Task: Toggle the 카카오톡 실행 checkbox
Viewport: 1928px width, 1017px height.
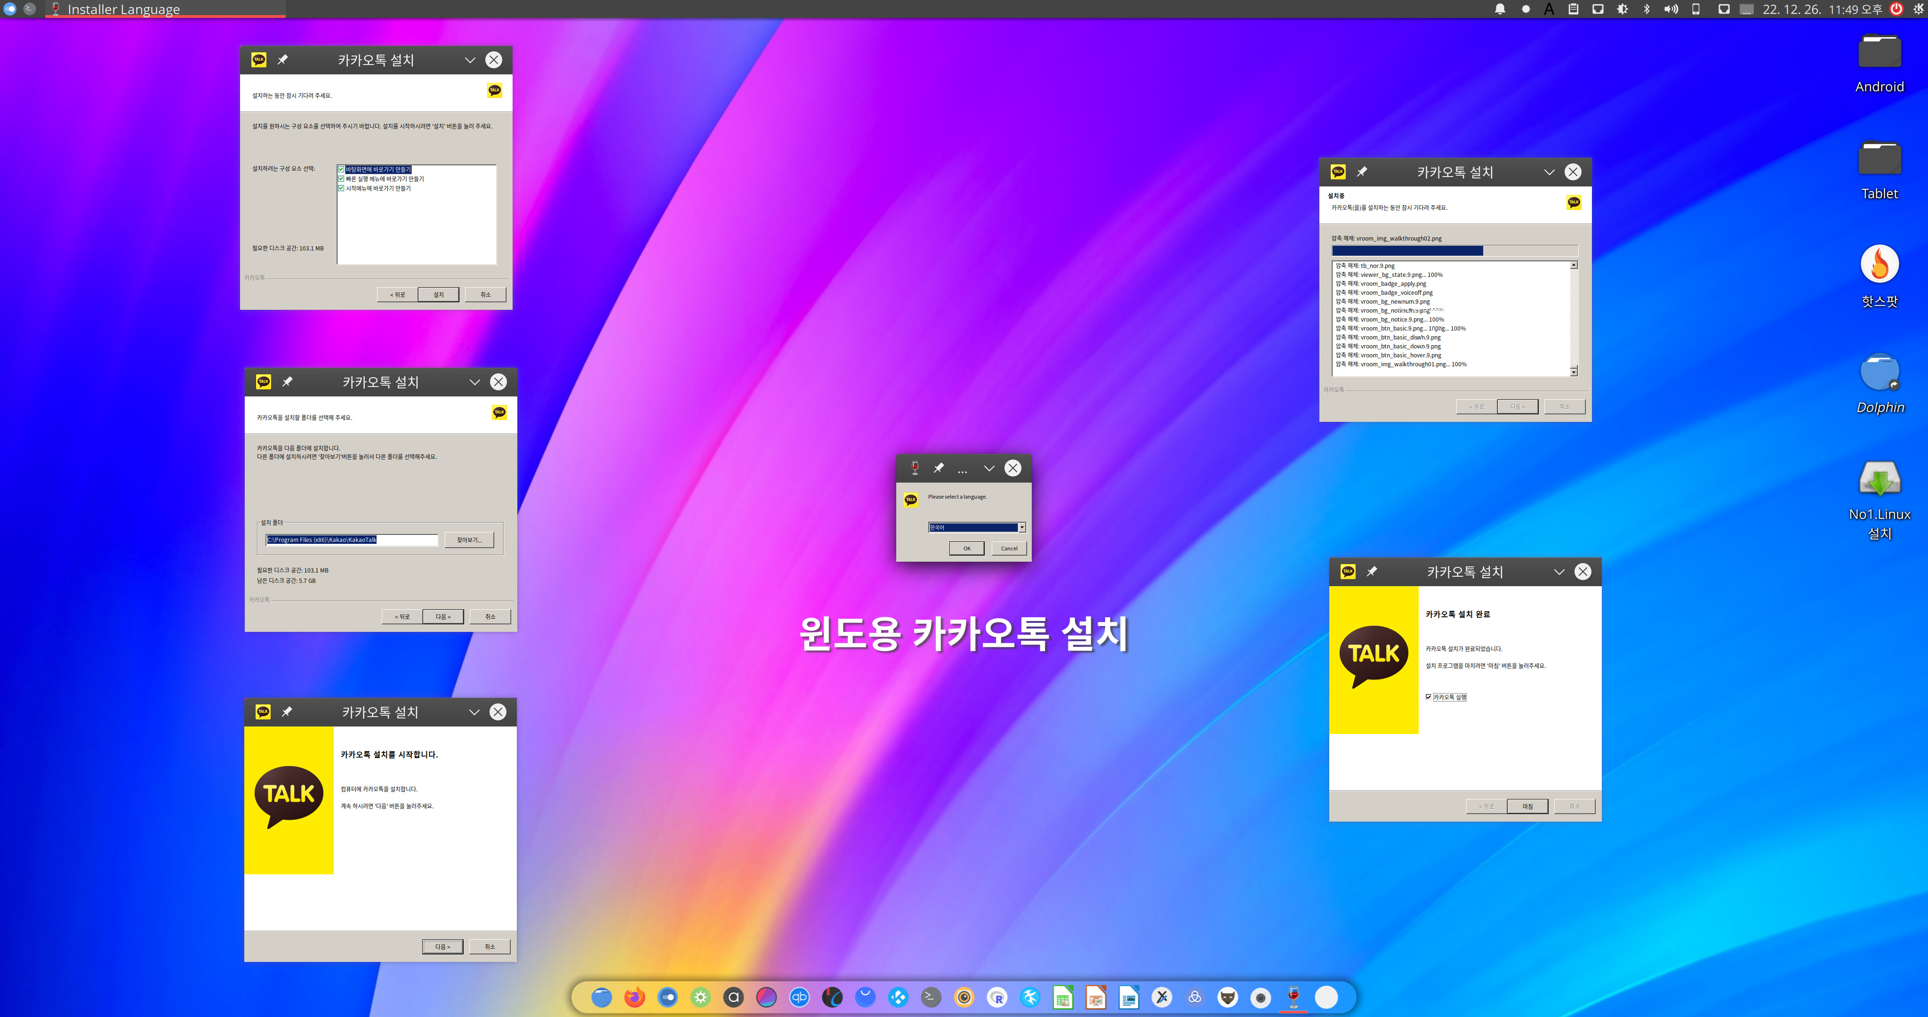Action: 1429,697
